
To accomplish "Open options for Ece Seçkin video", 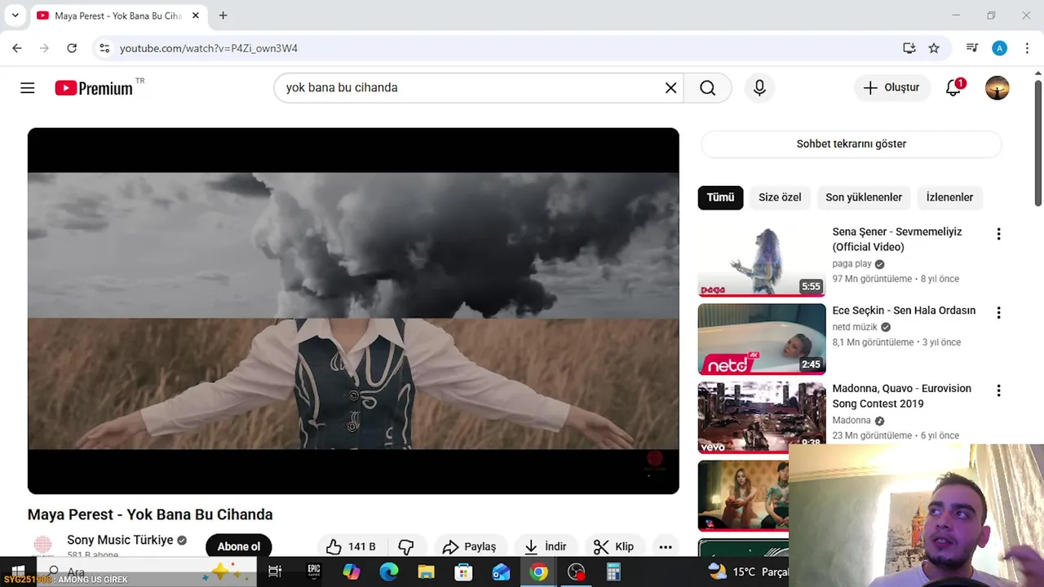I will [x=998, y=313].
